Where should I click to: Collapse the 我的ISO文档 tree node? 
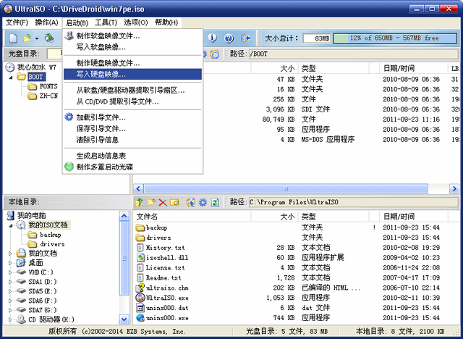point(11,225)
